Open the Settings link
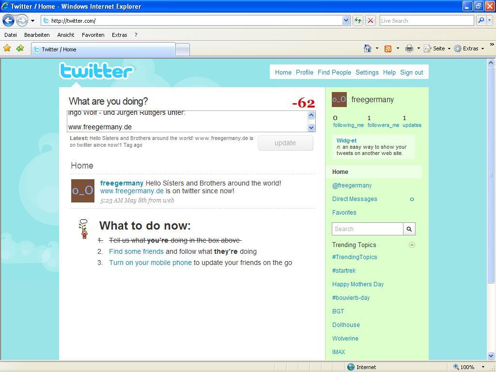Image resolution: width=496 pixels, height=372 pixels. tap(367, 73)
